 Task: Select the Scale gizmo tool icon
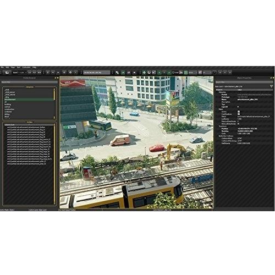[154, 73]
